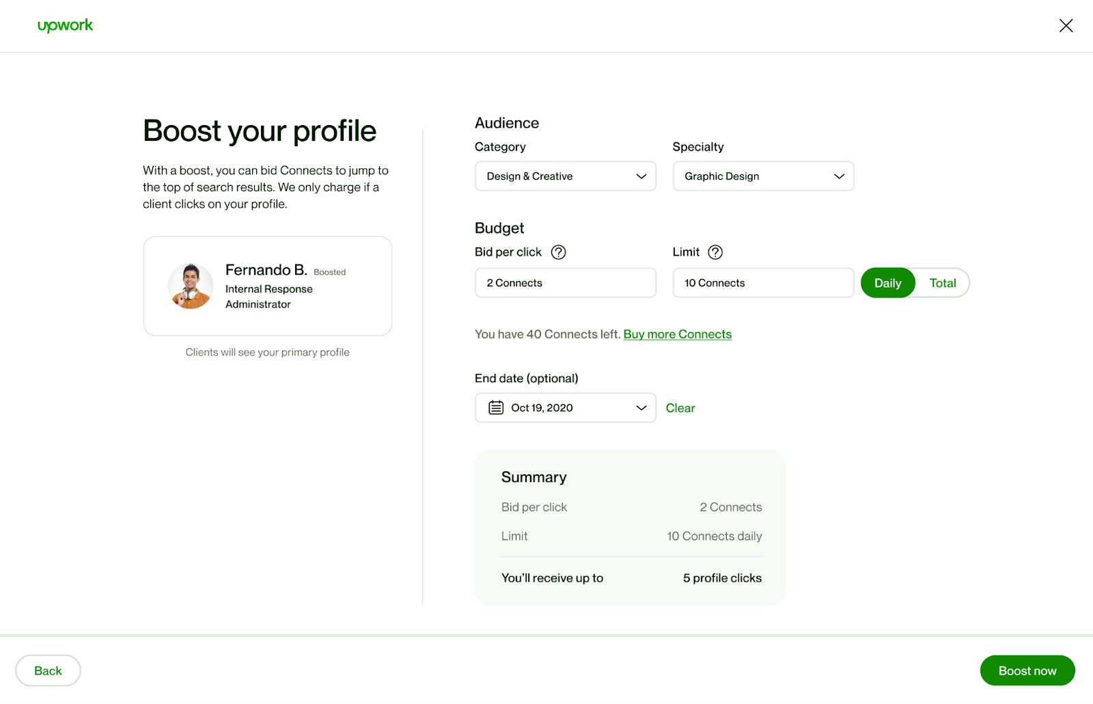
Task: Click the Upwork logo
Action: coord(65,26)
